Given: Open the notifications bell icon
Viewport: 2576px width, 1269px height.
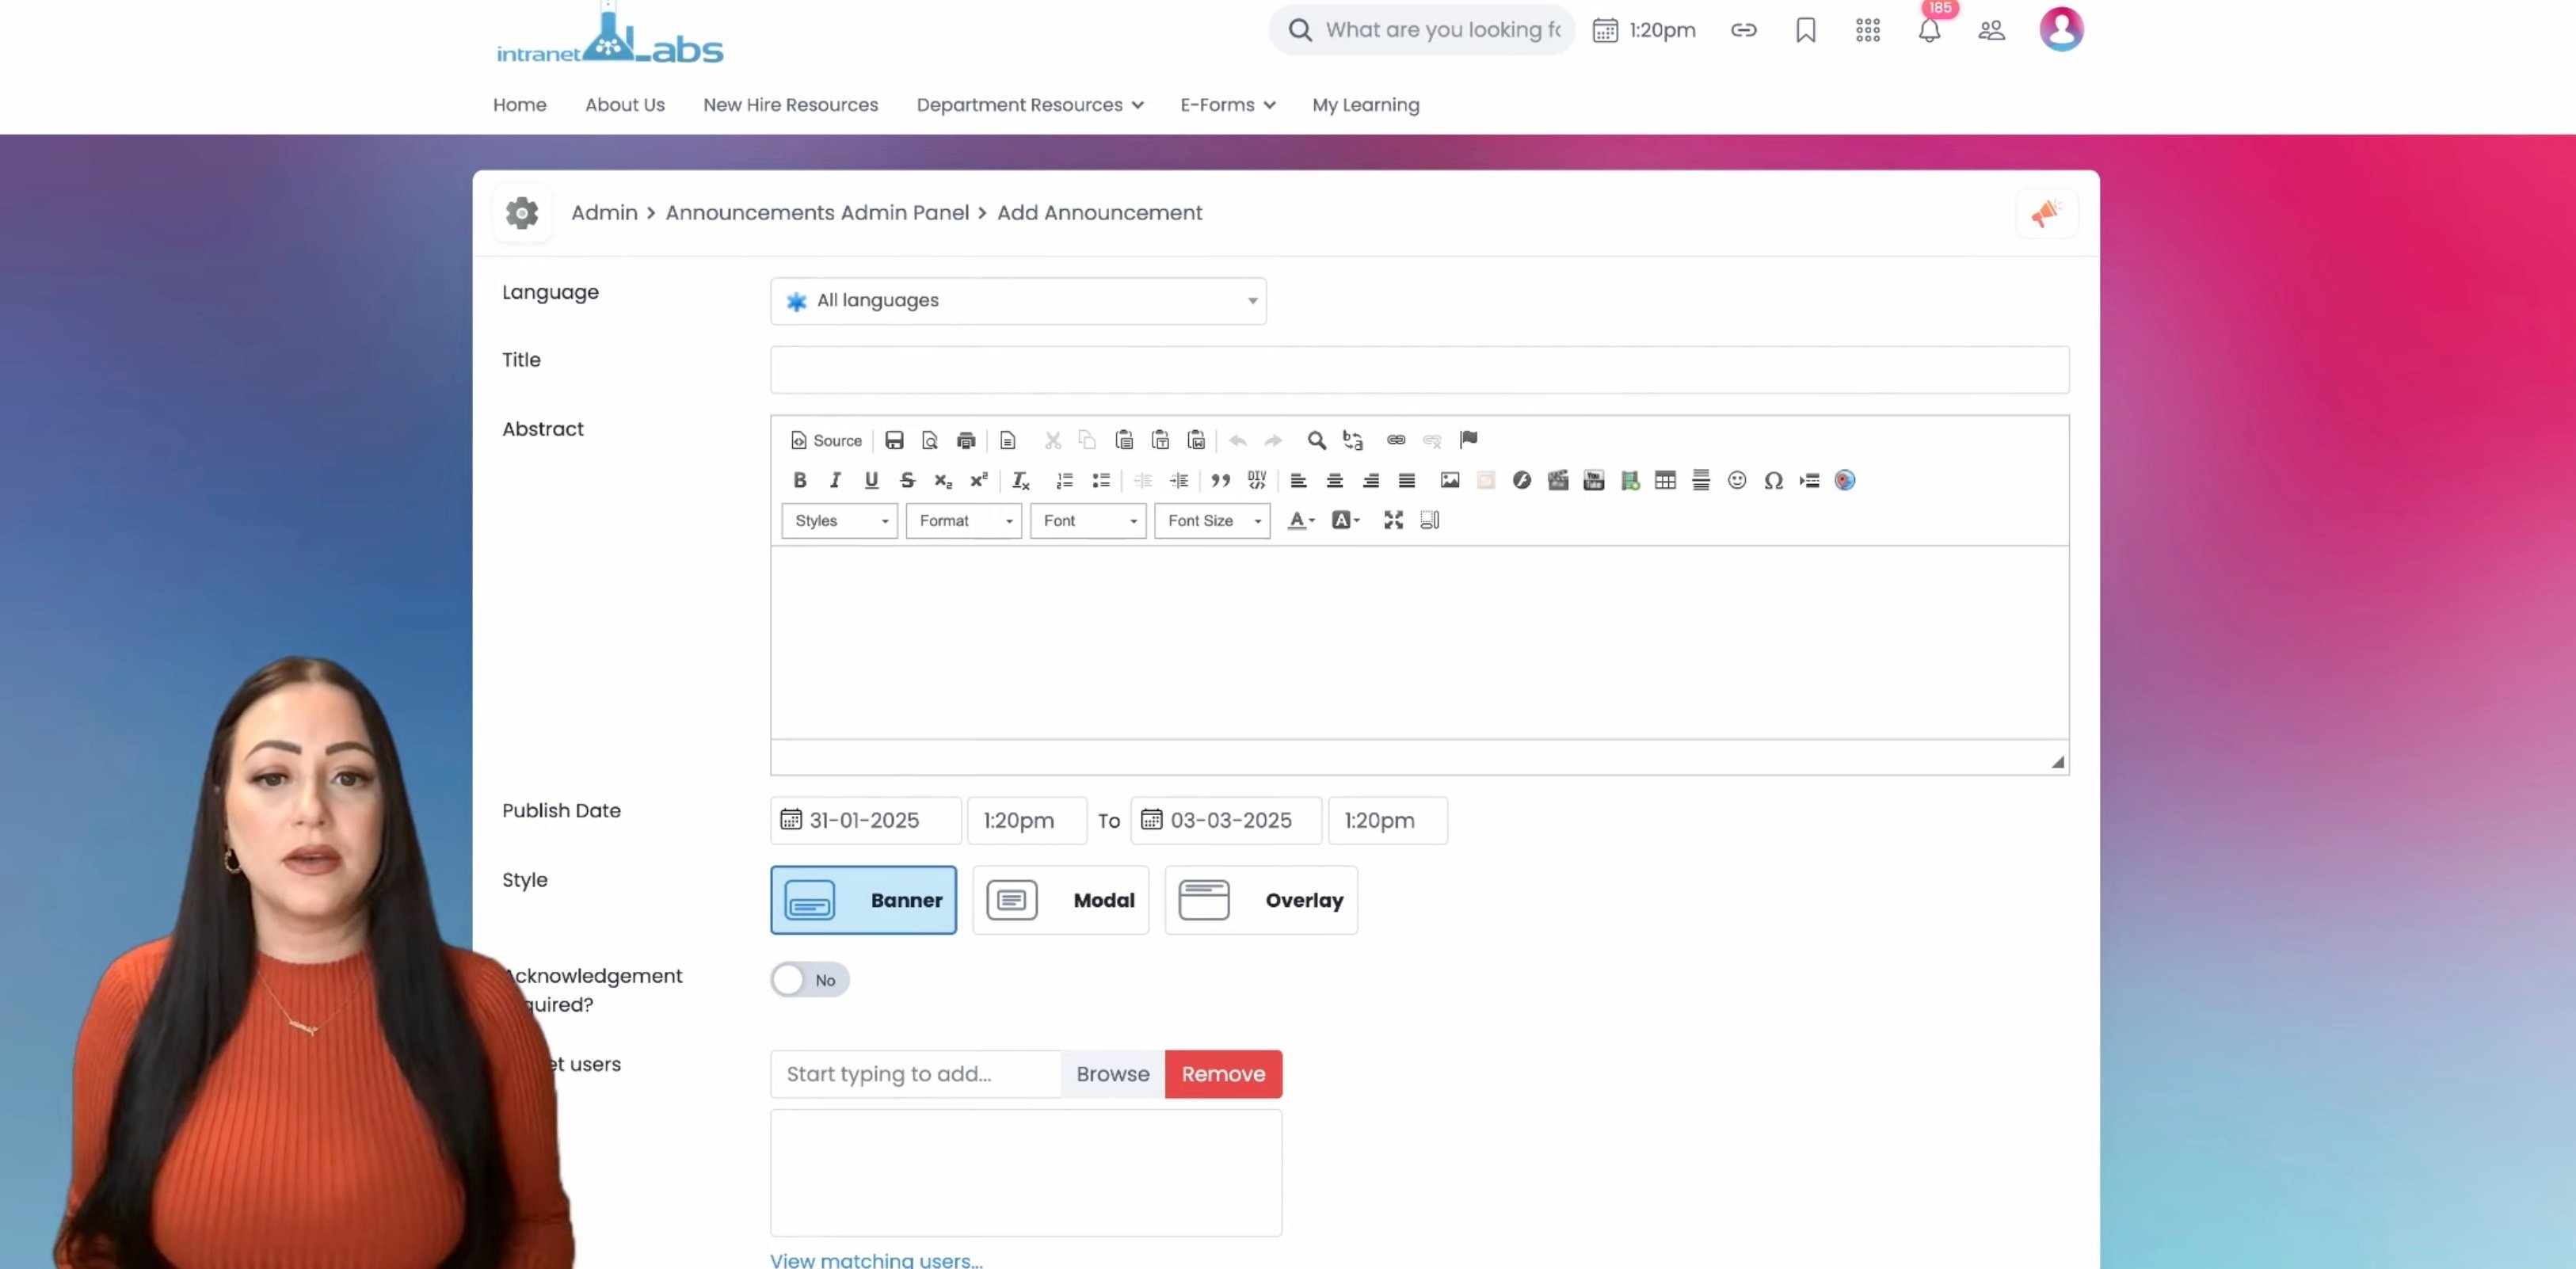Looking at the screenshot, I should pyautogui.click(x=1929, y=30).
